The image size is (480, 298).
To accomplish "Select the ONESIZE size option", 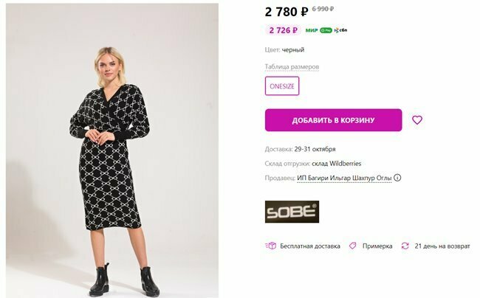I will (x=282, y=86).
